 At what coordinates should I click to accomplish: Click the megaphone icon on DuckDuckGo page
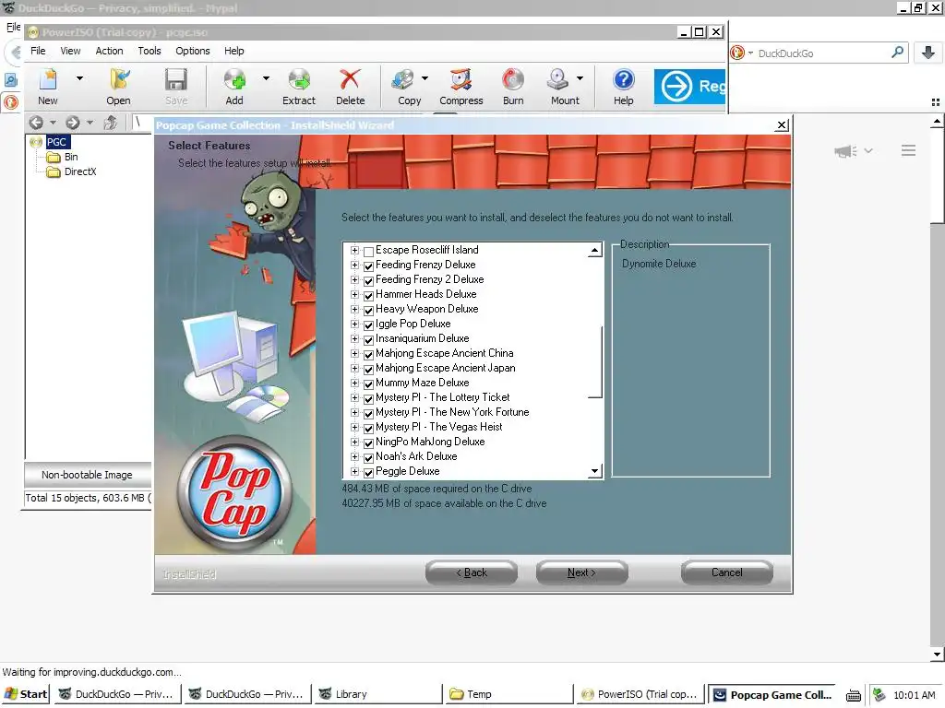point(845,151)
